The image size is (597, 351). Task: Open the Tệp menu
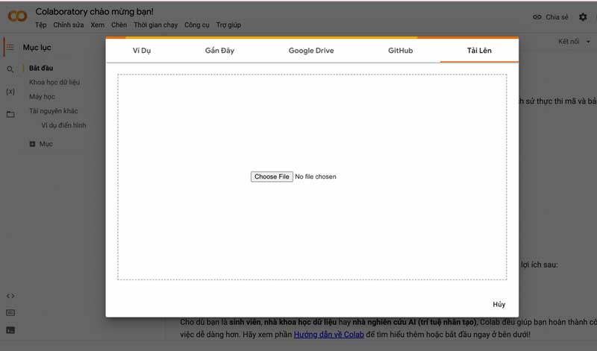point(40,25)
